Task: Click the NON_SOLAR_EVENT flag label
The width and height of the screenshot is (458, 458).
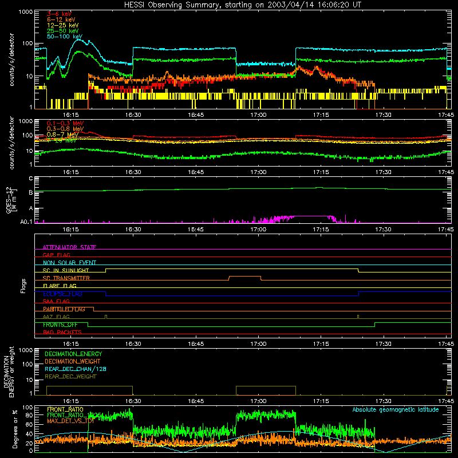Action: tap(69, 263)
